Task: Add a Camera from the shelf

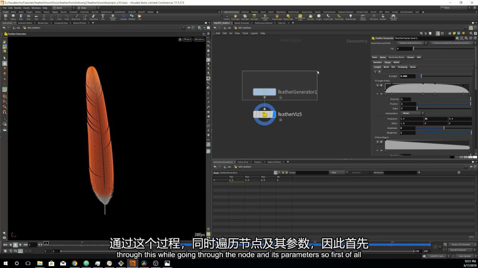Action: click(226, 17)
